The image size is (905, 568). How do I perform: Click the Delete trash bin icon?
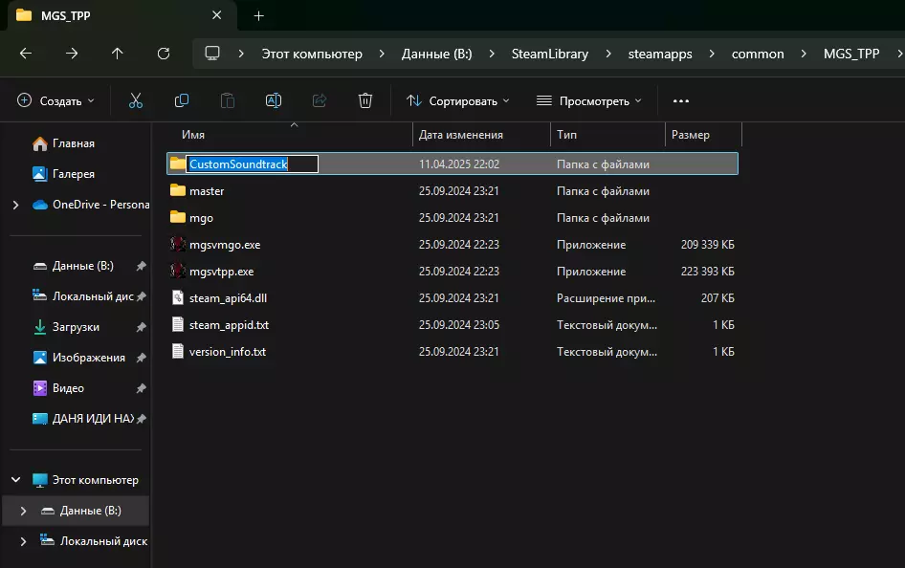point(364,100)
